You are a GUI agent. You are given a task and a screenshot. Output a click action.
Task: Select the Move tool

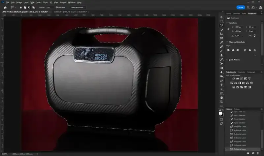point(221,17)
